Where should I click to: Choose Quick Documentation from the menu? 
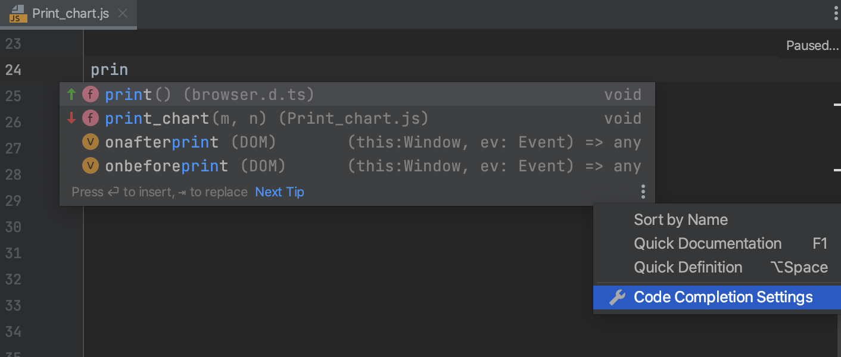point(708,243)
